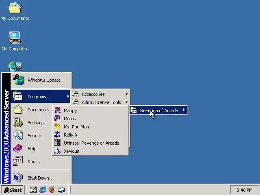Screen dimensions: 260x195
Task: Choose Shut Down... from the Start menu
Action: pos(41,178)
